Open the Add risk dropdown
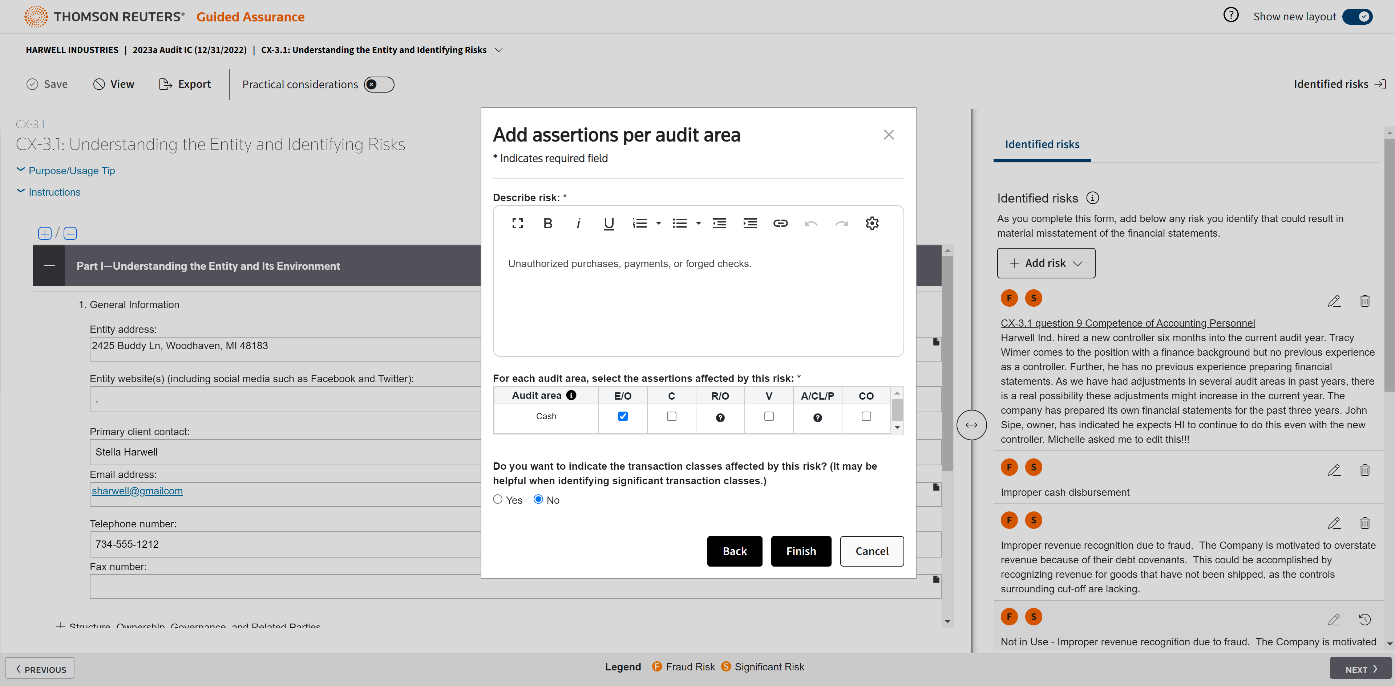This screenshot has width=1395, height=686. 1045,264
